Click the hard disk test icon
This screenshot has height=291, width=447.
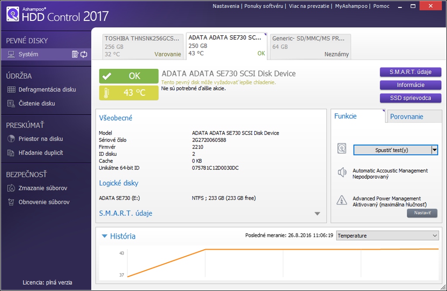point(341,149)
